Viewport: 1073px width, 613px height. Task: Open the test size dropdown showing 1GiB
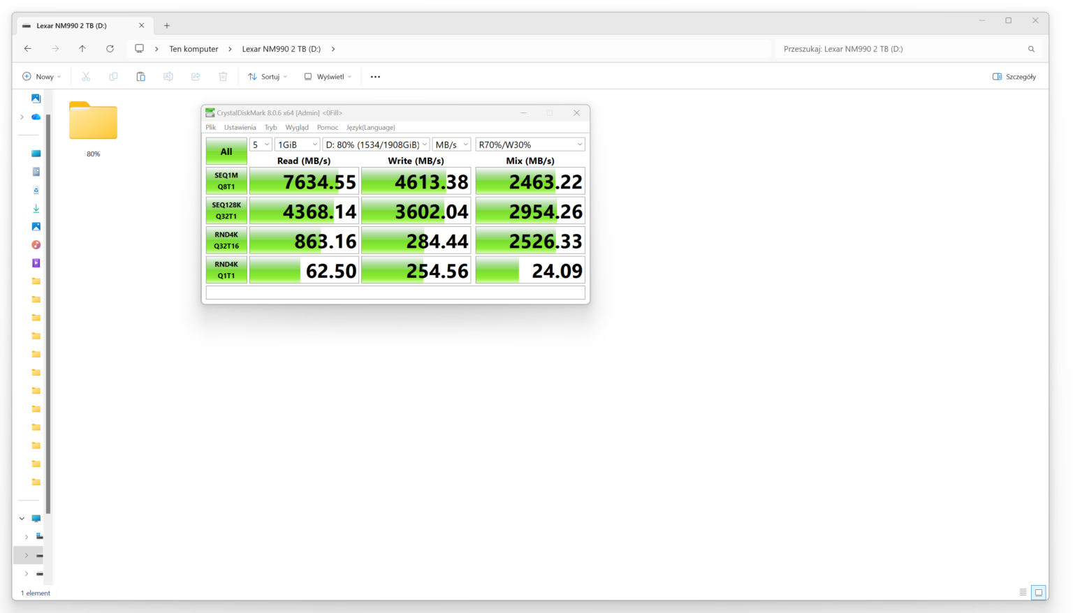[297, 144]
